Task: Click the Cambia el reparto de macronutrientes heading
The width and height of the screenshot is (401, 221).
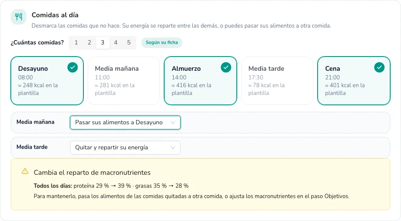Action: coord(92,173)
